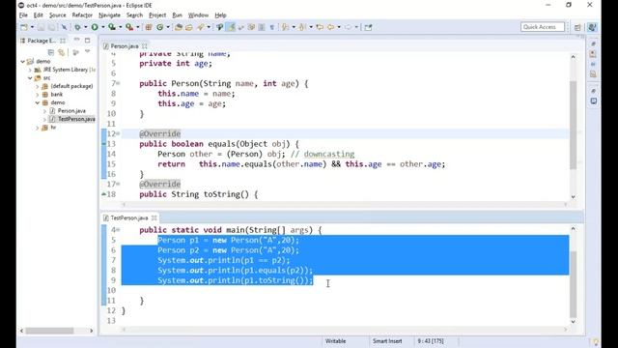Toggle Show Whitespace Characters icon

click(x=272, y=27)
